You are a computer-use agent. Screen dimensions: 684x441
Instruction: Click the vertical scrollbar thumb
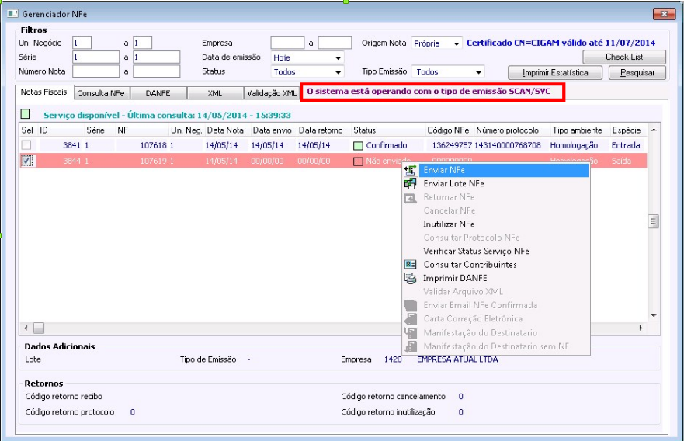point(653,221)
